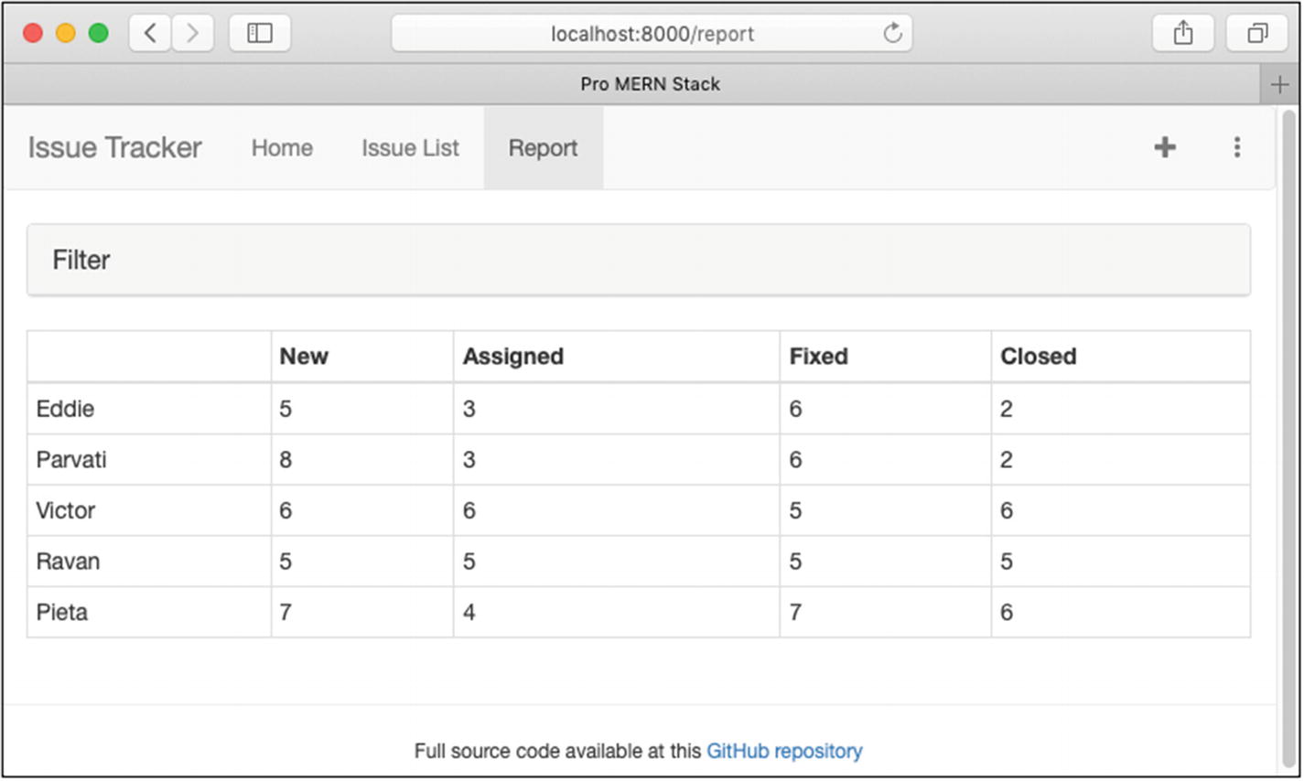Screen dimensions: 1304x781
Task: Add a new tab with plus button
Action: pos(1279,84)
